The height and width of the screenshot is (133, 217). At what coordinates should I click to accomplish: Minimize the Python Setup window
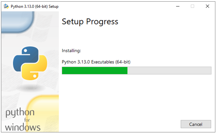pyautogui.click(x=177, y=6)
